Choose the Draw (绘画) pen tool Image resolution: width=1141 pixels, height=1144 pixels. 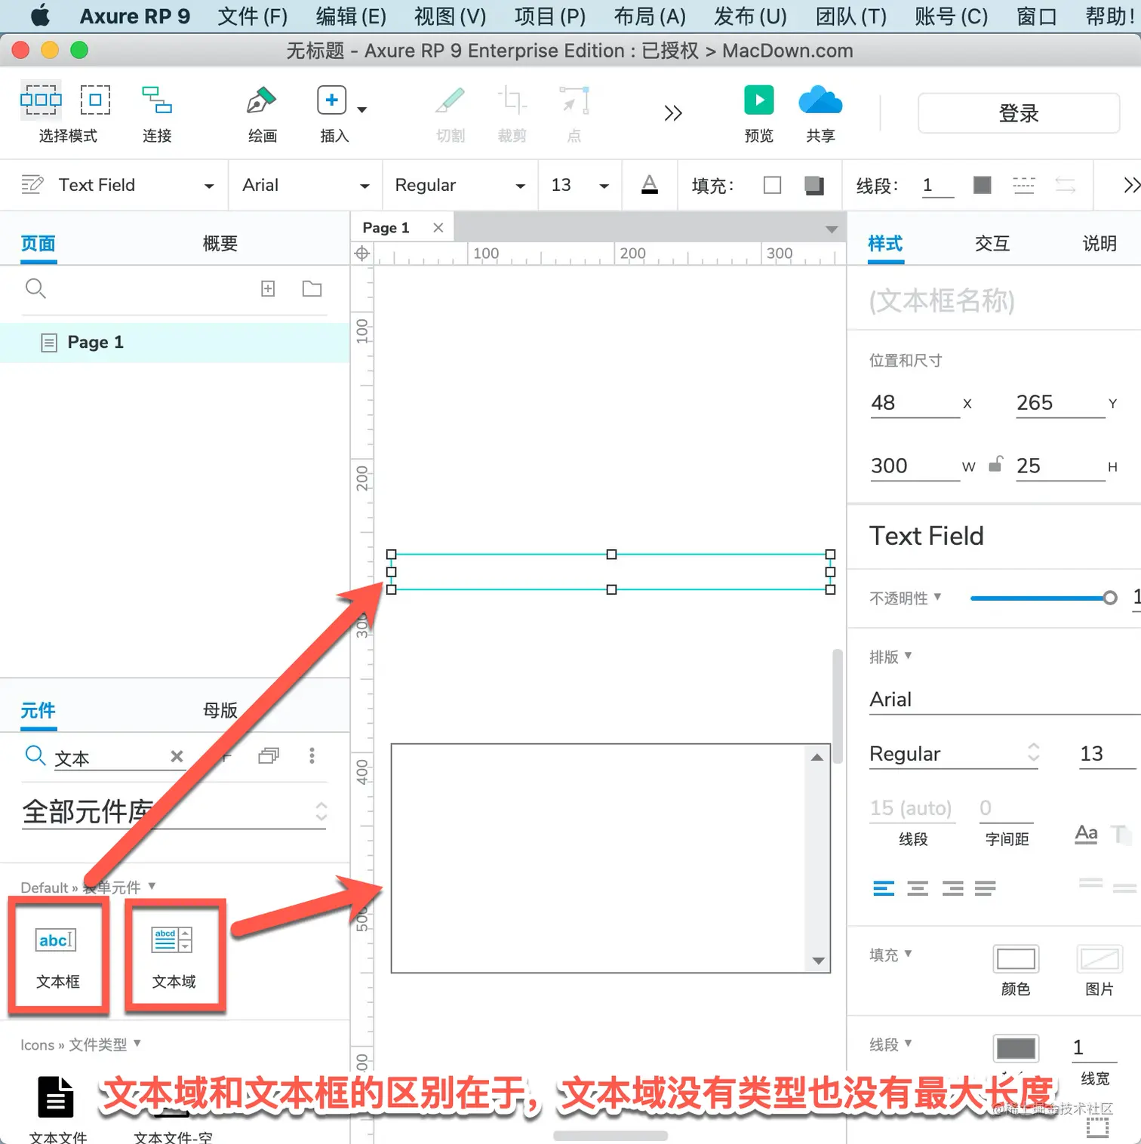pos(262,100)
